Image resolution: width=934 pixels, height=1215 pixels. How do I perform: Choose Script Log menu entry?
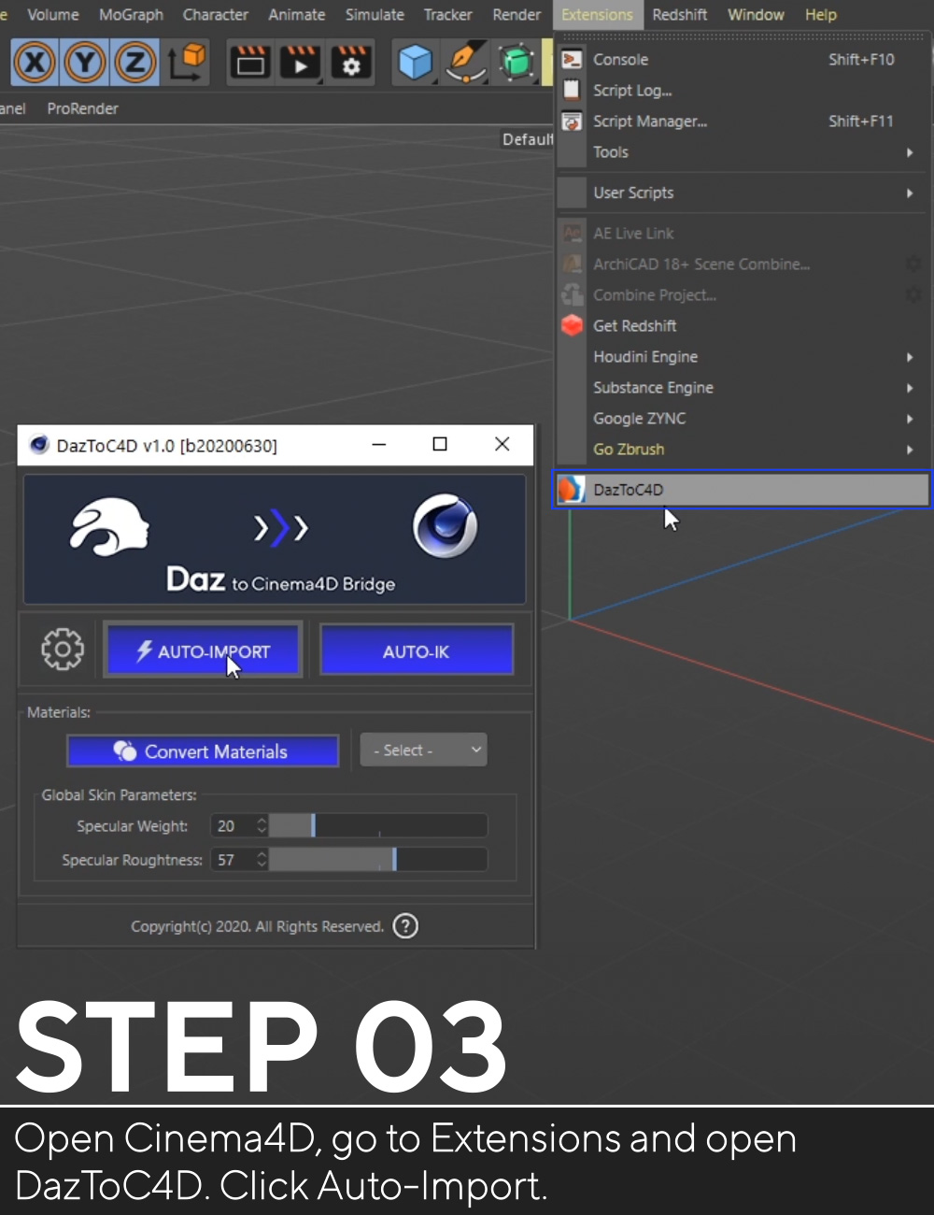coord(743,91)
